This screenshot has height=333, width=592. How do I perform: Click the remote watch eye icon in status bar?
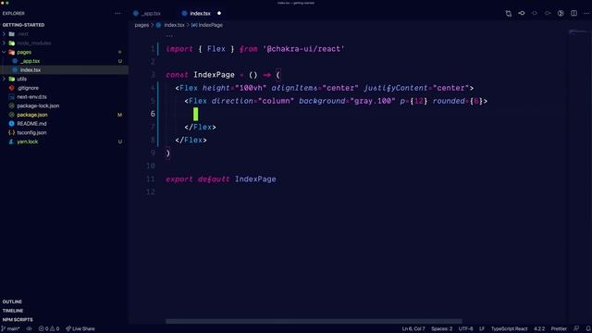coord(29,328)
